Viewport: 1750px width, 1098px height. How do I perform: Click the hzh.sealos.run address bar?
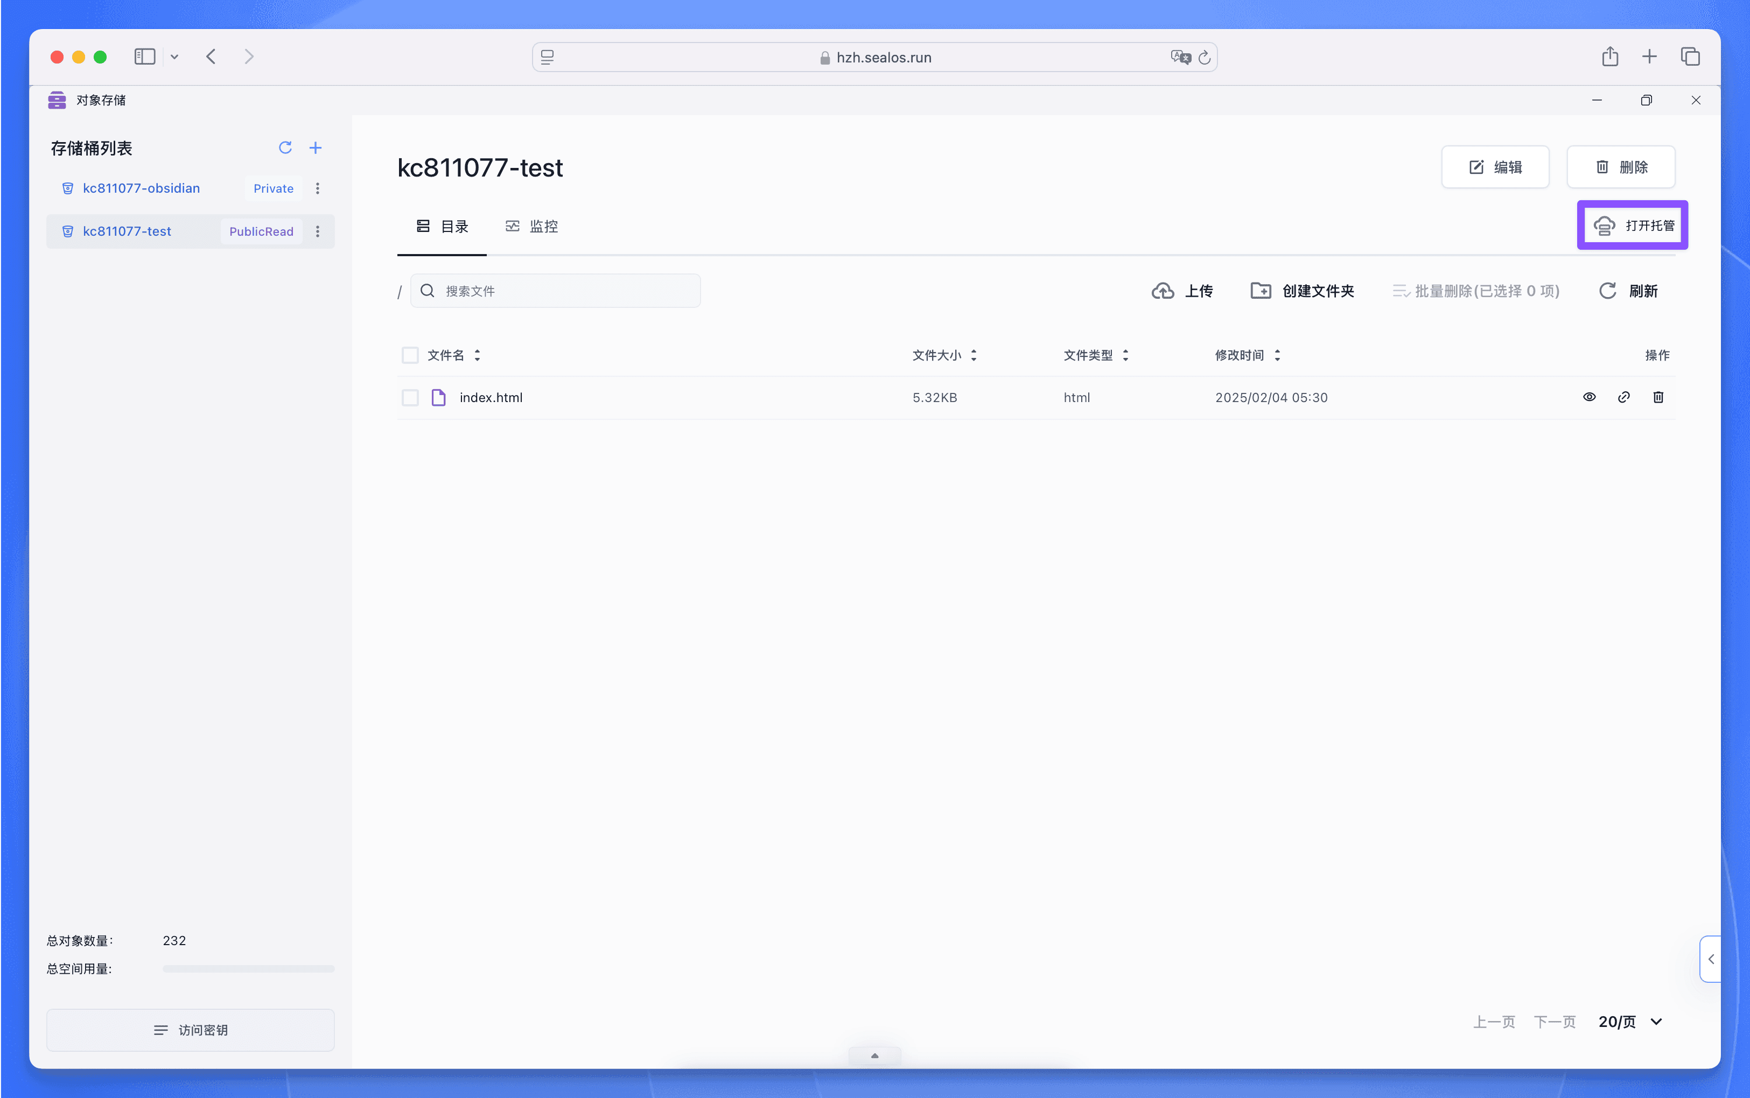[x=874, y=58]
